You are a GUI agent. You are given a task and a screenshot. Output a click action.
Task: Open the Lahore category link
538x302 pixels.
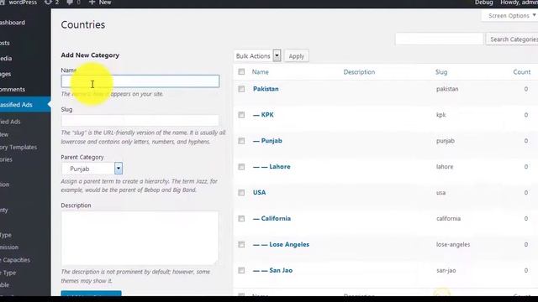coord(272,167)
